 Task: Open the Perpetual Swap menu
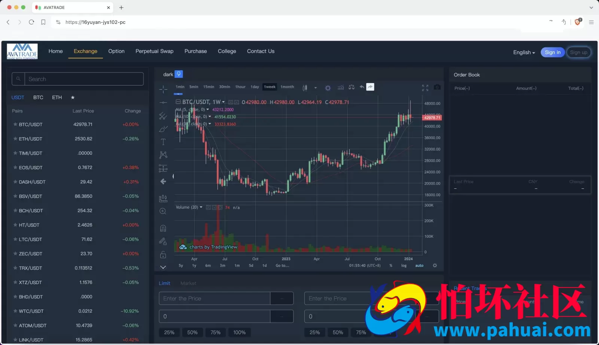pos(154,51)
